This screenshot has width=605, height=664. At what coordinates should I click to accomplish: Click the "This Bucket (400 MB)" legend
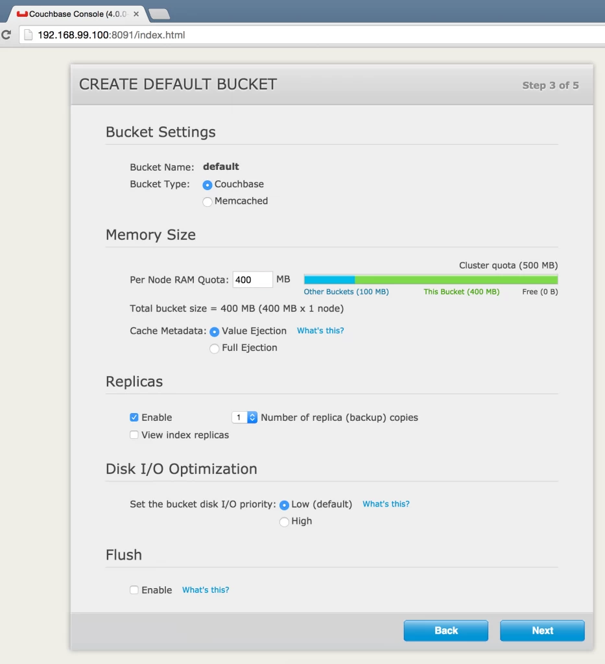[462, 292]
